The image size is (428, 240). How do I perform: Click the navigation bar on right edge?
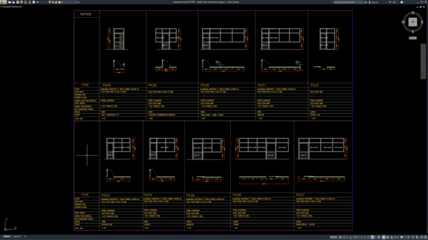pos(423,61)
